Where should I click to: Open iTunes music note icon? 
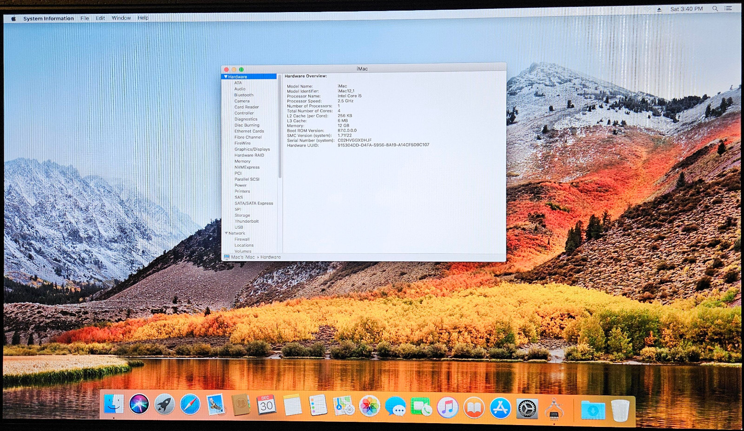tap(448, 408)
